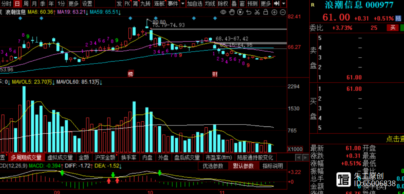The image size is (404, 194).
Task: Expand the dropdown arrow after 事件
Action: pyautogui.click(x=182, y=4)
